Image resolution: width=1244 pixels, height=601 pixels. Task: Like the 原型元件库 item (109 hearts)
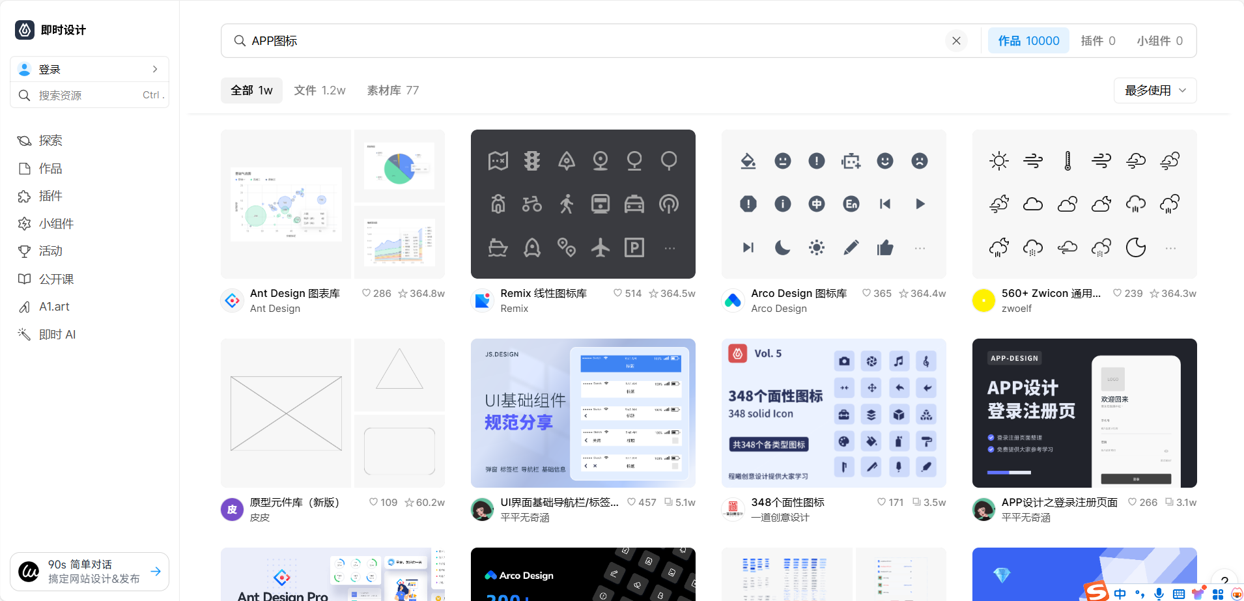pos(383,503)
